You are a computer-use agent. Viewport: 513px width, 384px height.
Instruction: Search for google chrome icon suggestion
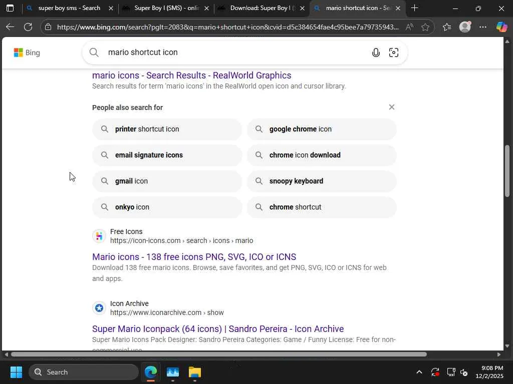322,129
